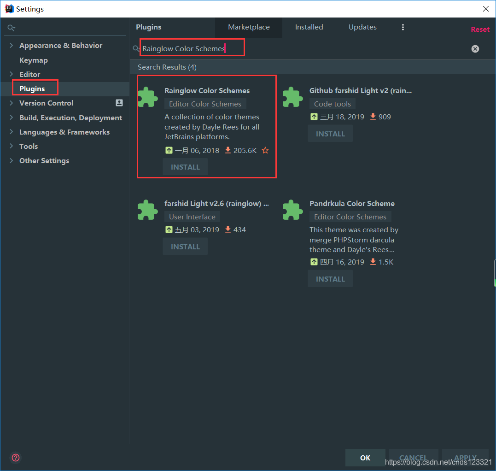The width and height of the screenshot is (496, 471).
Task: Click the Apply button
Action: pos(465,458)
